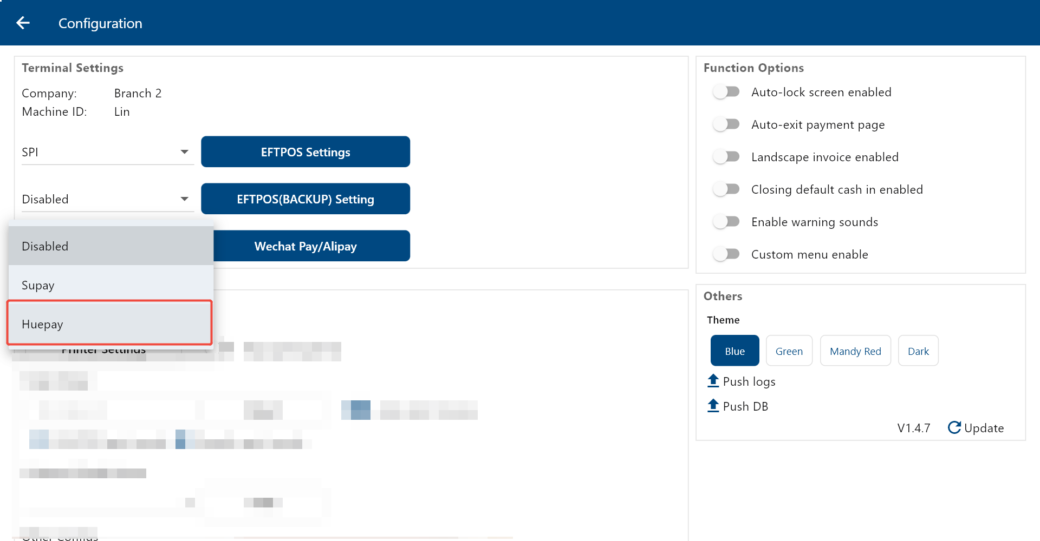Select the Mandy Red theme
This screenshot has height=541, width=1040.
855,351
